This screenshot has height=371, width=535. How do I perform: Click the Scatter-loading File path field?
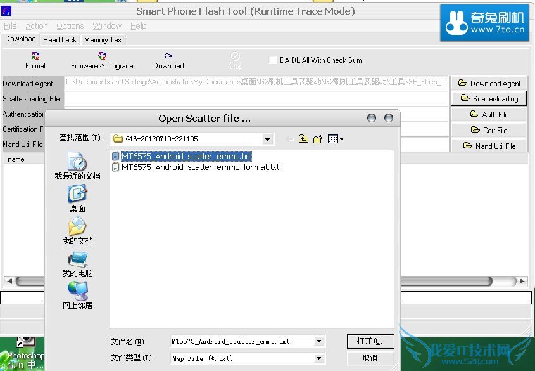point(256,99)
